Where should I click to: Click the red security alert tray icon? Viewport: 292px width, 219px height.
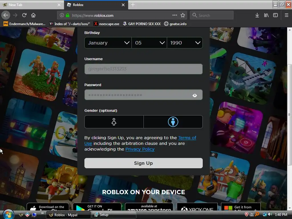coord(247,214)
